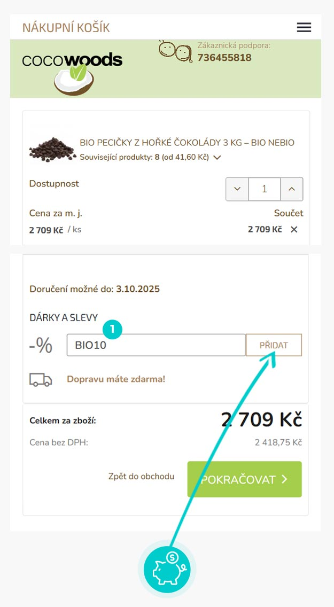The image size is (334, 607).
Task: Click the delivery truck icon
Action: click(x=41, y=379)
